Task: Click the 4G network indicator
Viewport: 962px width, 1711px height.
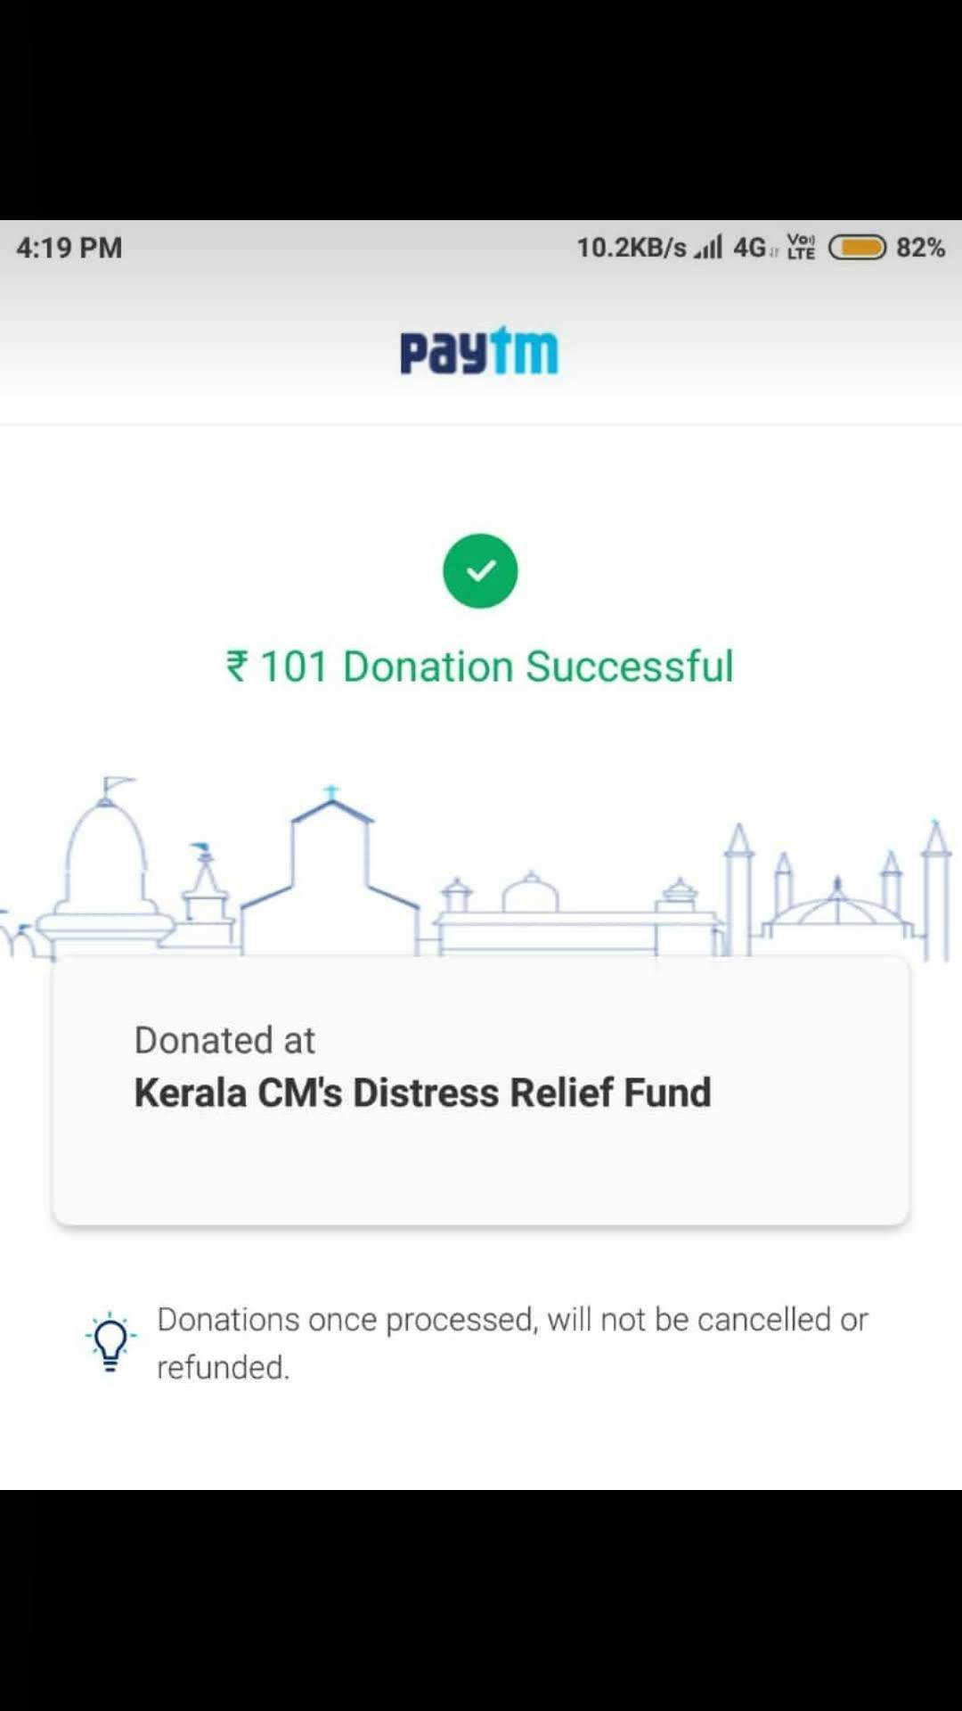Action: [x=750, y=247]
